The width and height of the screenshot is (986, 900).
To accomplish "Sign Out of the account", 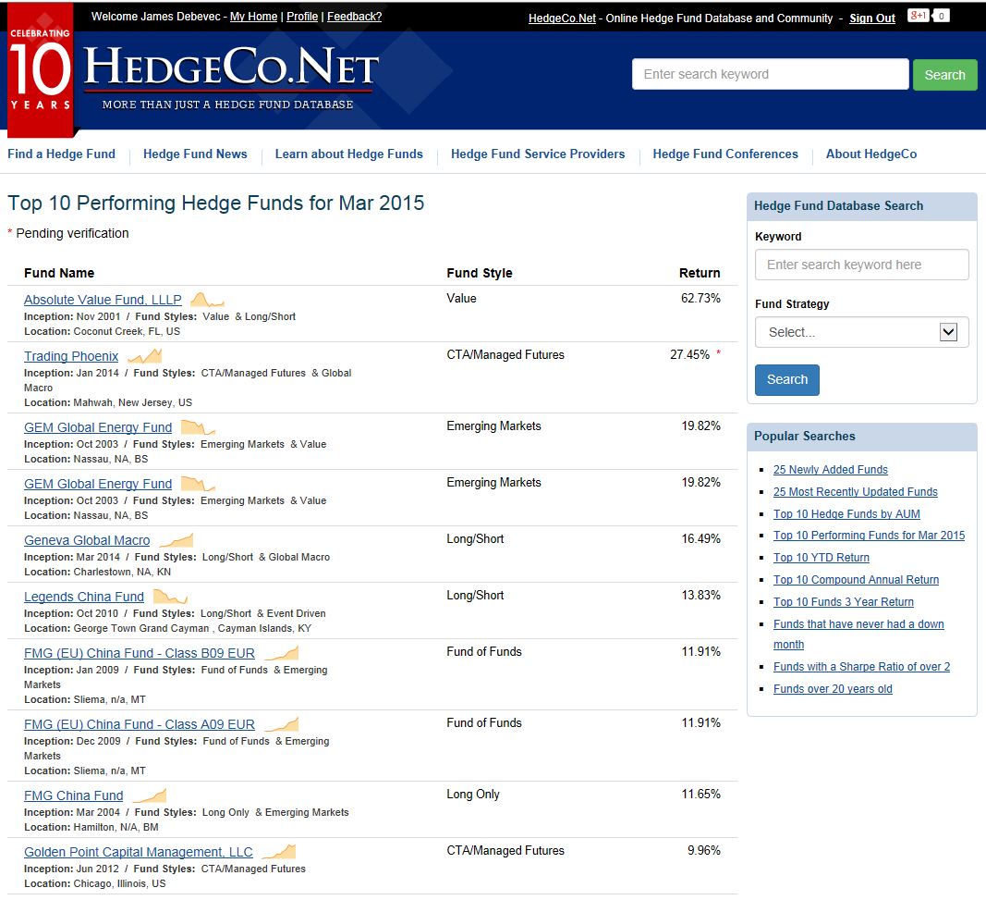I will [x=872, y=18].
